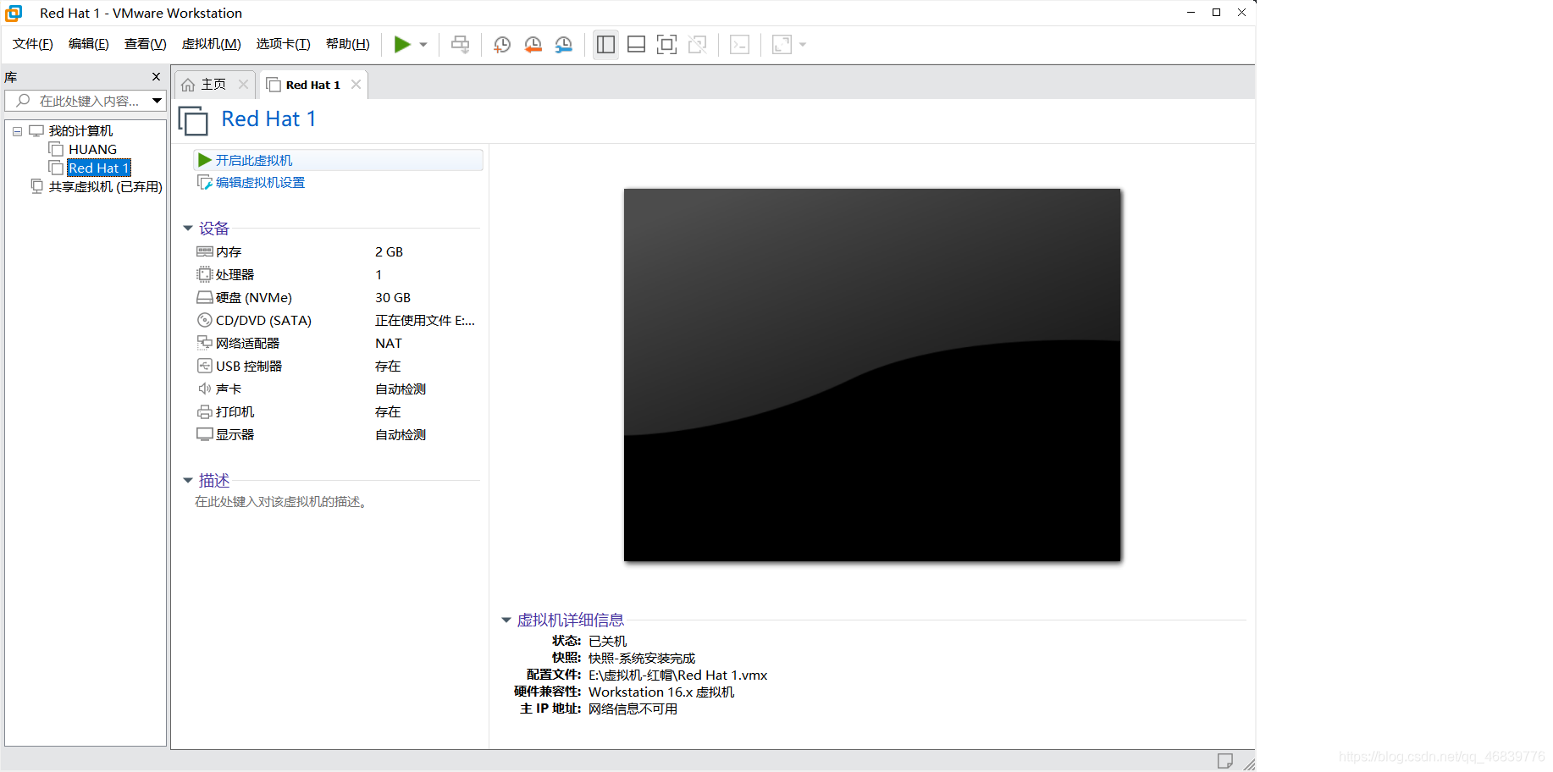Close the 库 library panel

coord(156,77)
